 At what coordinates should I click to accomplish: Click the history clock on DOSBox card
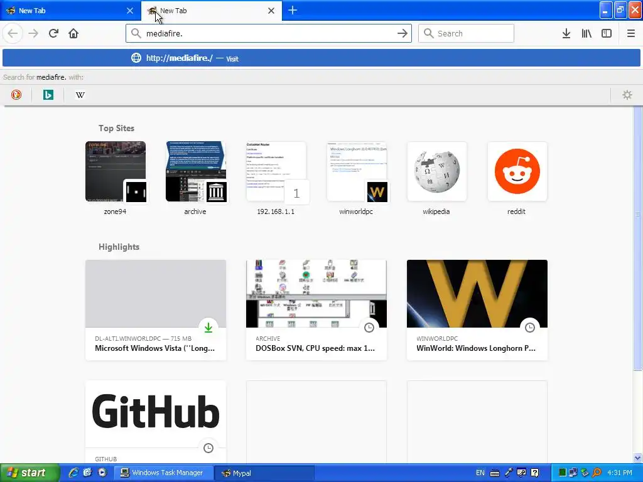pos(369,328)
